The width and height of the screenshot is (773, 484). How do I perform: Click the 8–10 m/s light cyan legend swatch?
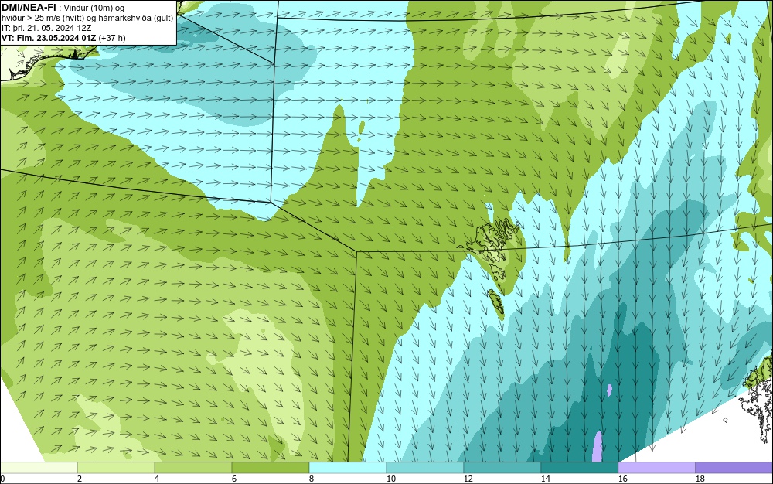(x=348, y=467)
